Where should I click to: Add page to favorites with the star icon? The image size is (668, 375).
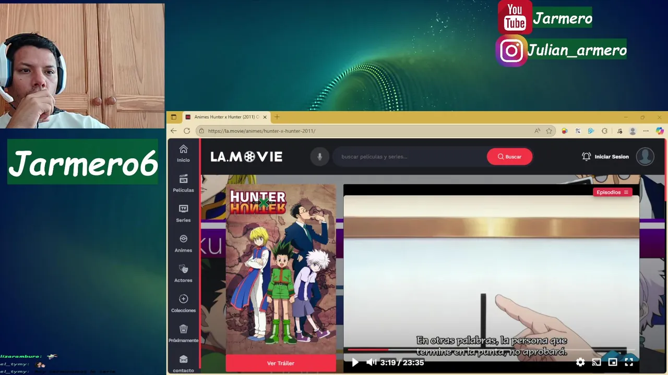[549, 131]
